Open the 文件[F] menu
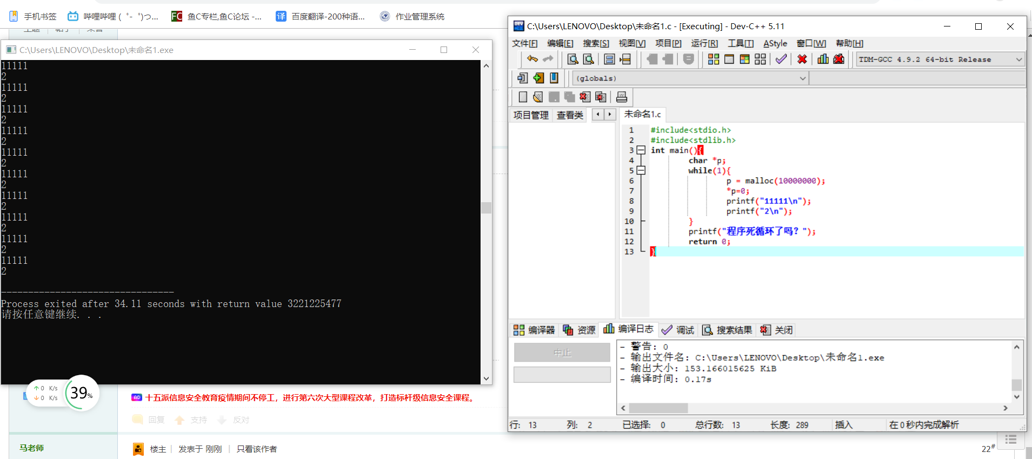The width and height of the screenshot is (1032, 459). click(x=524, y=43)
